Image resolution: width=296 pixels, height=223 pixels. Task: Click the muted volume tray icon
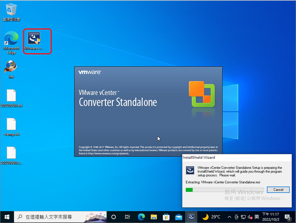tap(250, 217)
